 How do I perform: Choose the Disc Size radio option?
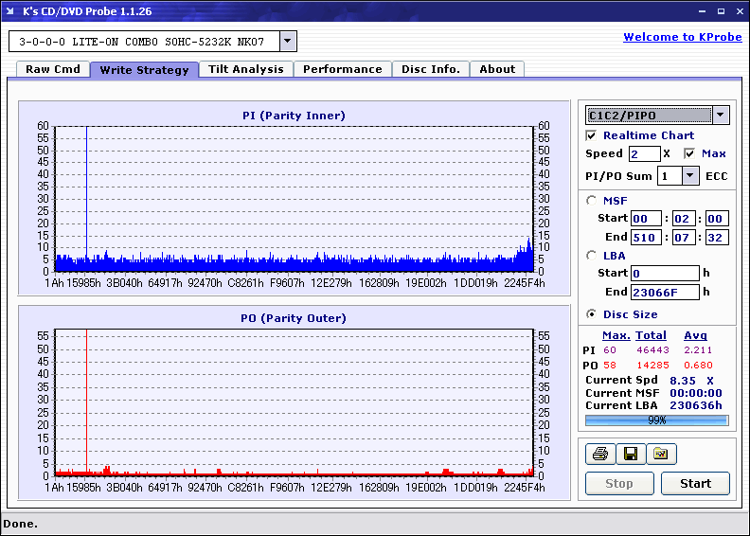click(592, 314)
